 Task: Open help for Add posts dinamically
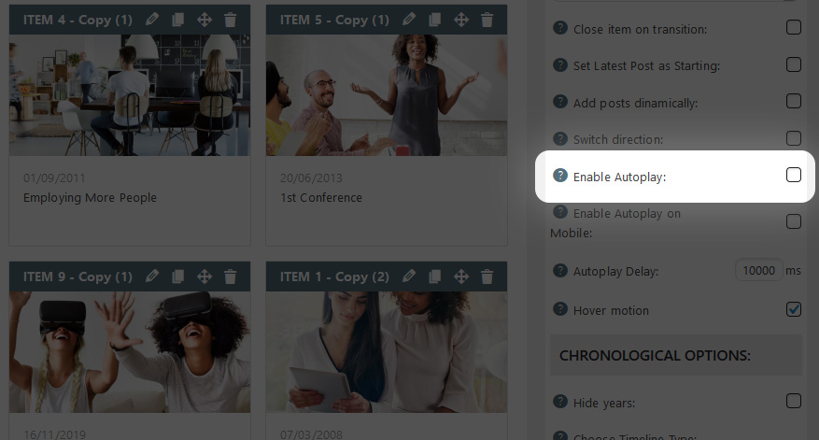point(560,102)
